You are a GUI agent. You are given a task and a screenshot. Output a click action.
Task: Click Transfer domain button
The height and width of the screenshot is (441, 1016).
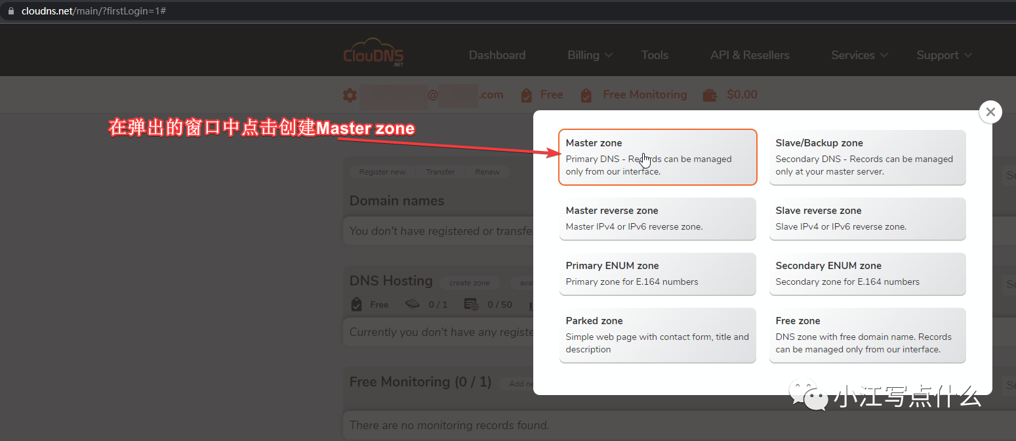440,172
